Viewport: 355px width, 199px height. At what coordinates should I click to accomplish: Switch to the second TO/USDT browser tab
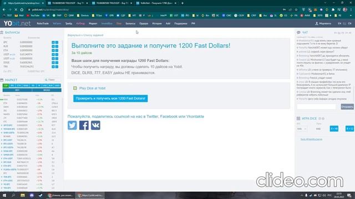(x=112, y=3)
